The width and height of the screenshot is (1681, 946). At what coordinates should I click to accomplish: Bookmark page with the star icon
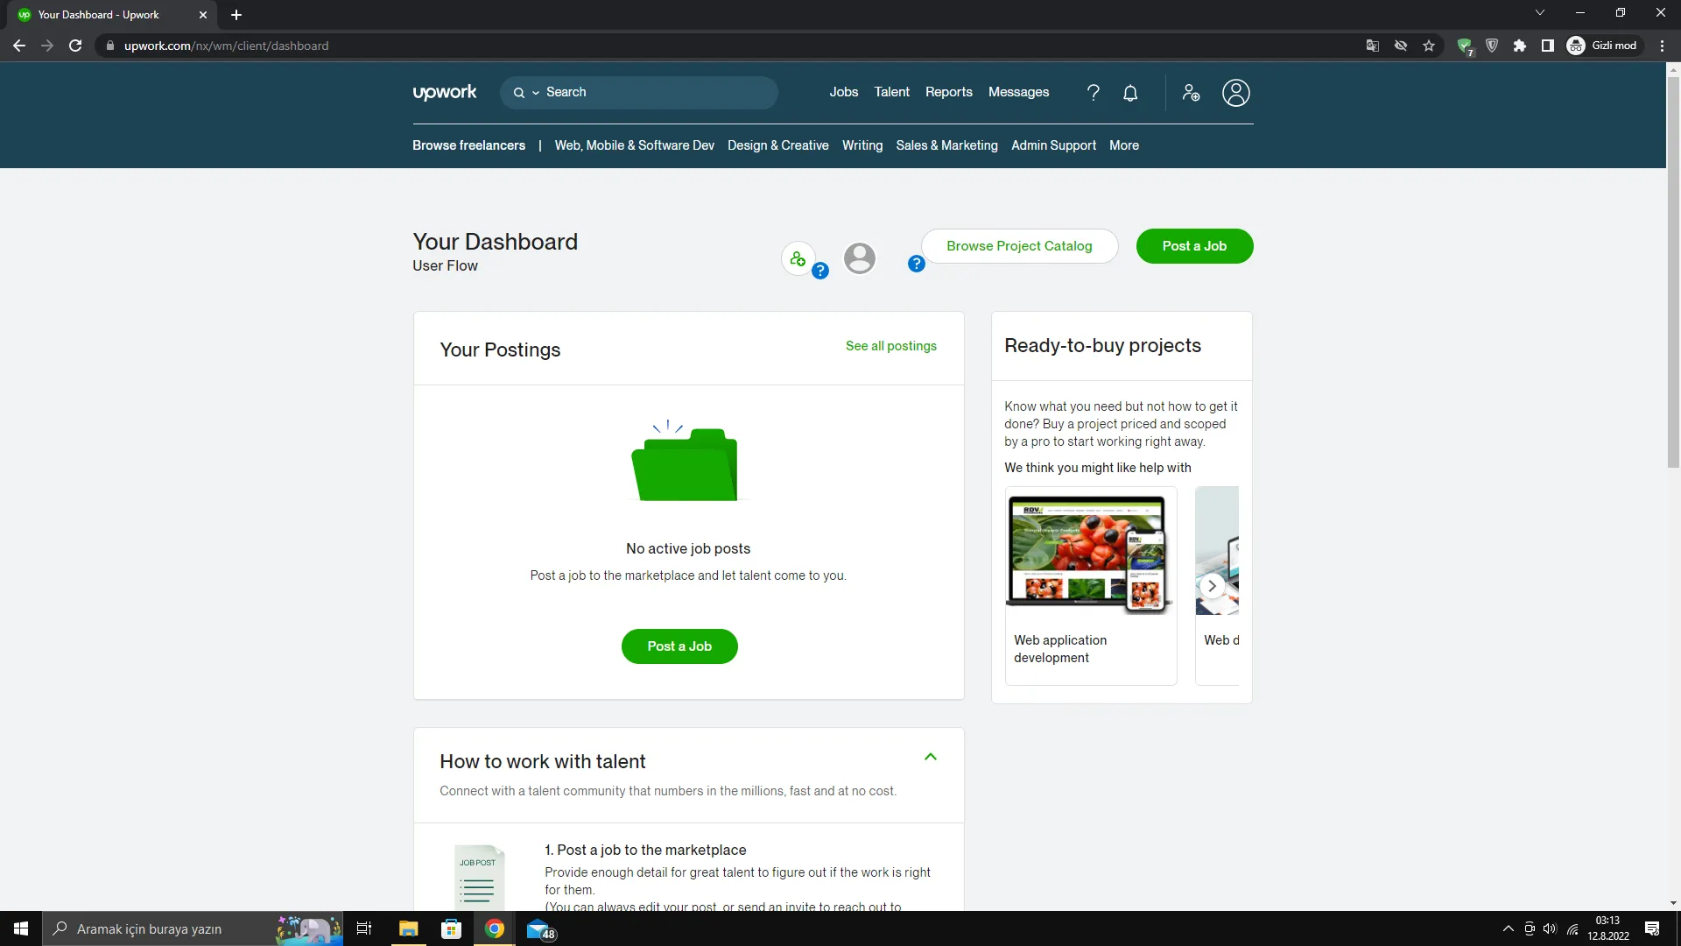[1429, 46]
